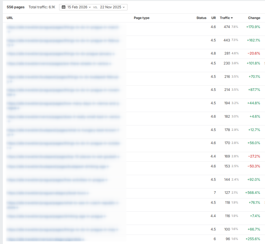Click the −20.6% red change value
Viewport: 265px width, 244px height.
point(254,53)
